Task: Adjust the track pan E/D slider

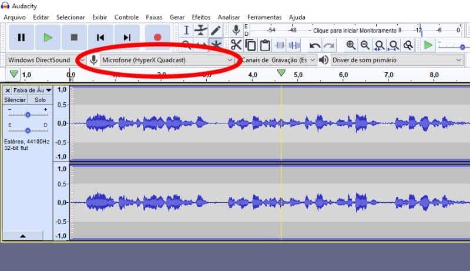Action: tap(28, 131)
